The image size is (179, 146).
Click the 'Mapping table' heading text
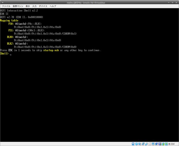(x=9, y=20)
